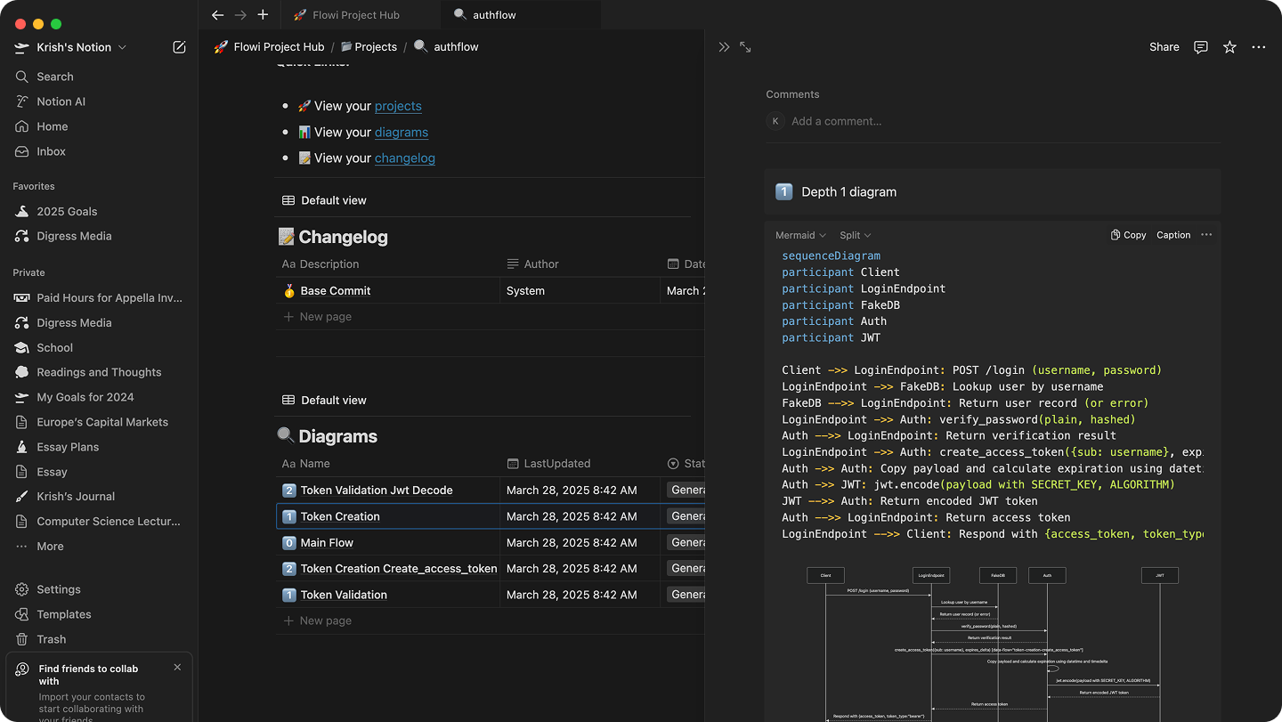Select Default view above Changelog
The width and height of the screenshot is (1282, 722).
324,200
